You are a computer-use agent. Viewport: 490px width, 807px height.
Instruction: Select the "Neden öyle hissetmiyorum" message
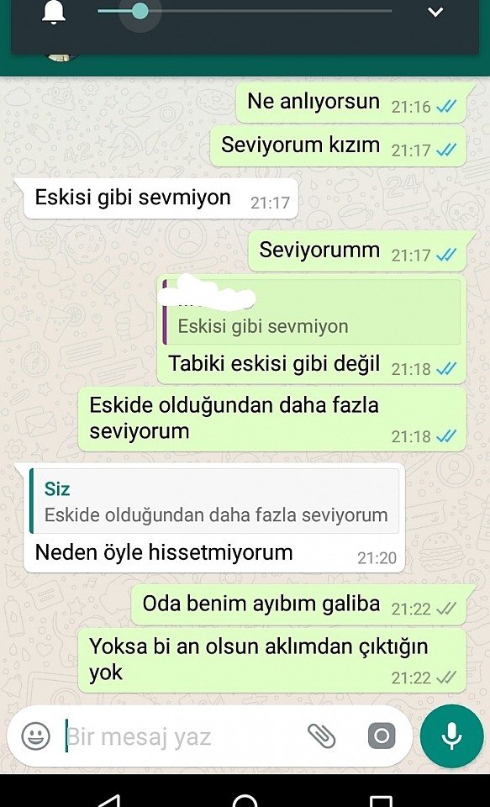pos(214,517)
